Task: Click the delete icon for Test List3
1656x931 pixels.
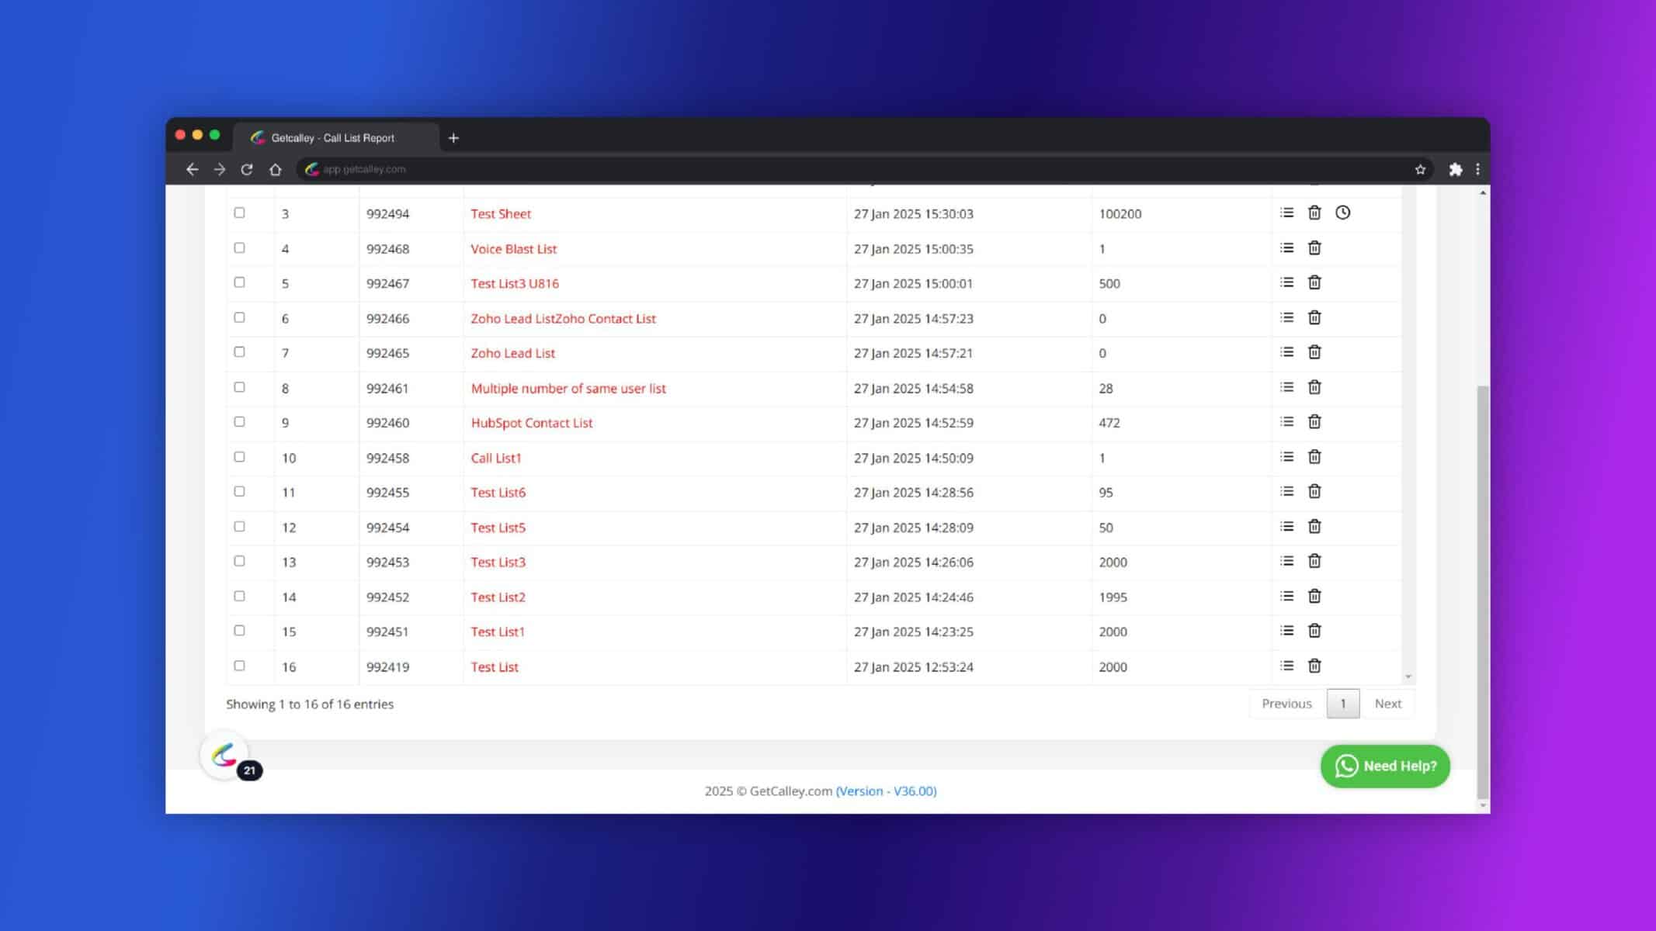Action: pos(1315,562)
